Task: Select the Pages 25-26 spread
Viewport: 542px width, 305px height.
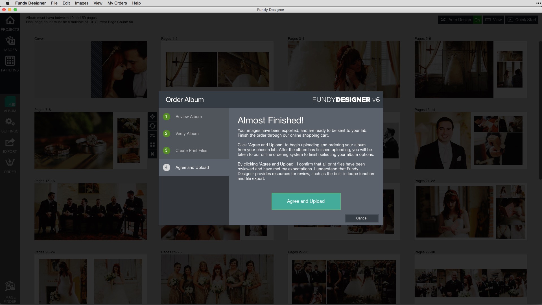Action: (217, 279)
